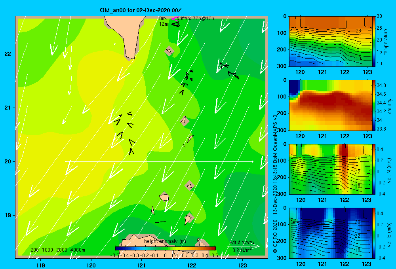Click latitude tick label 21 on the map
396x269 pixels.
pyautogui.click(x=8, y=108)
